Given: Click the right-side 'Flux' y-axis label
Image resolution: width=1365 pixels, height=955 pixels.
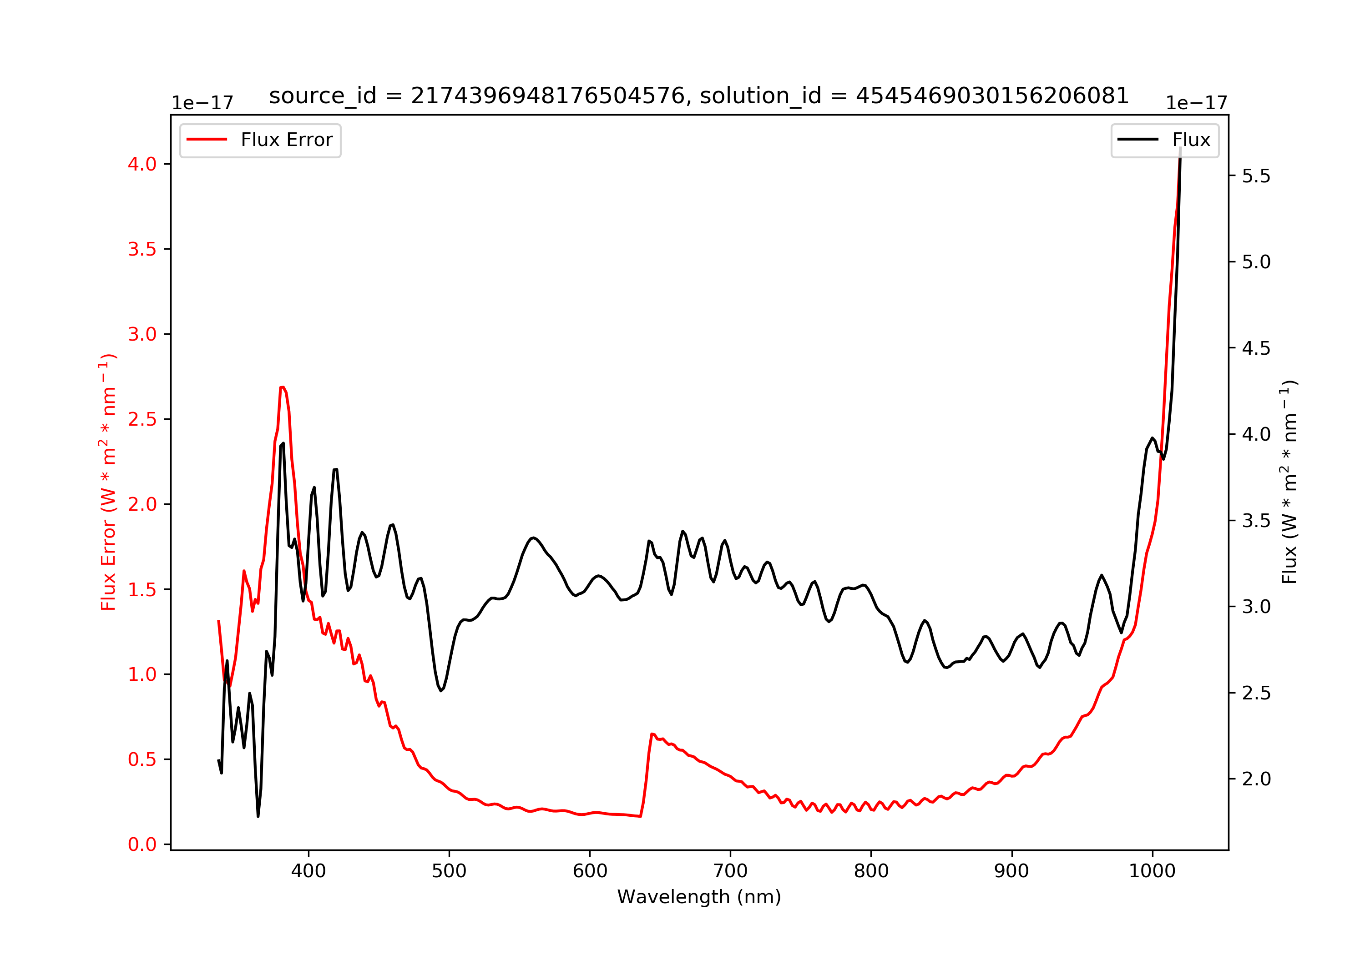Looking at the screenshot, I should pos(1289,482).
